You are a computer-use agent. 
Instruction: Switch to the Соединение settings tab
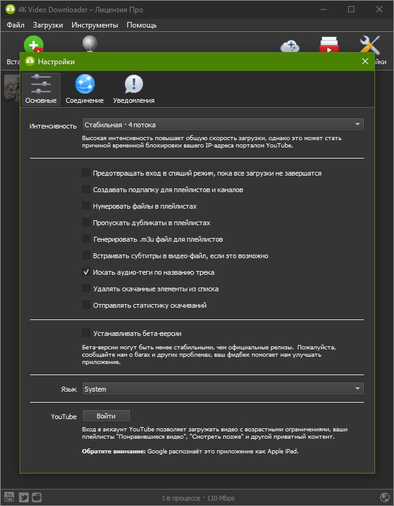pos(84,89)
